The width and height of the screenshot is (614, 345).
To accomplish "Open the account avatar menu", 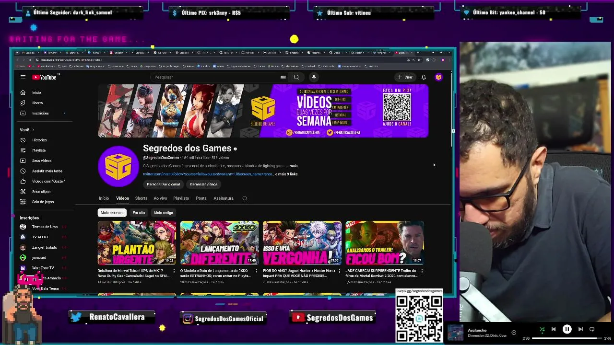I will pos(438,77).
